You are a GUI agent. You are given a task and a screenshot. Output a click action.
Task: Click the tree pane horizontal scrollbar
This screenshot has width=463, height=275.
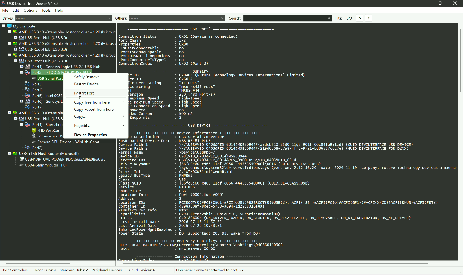pyautogui.click(x=38, y=263)
